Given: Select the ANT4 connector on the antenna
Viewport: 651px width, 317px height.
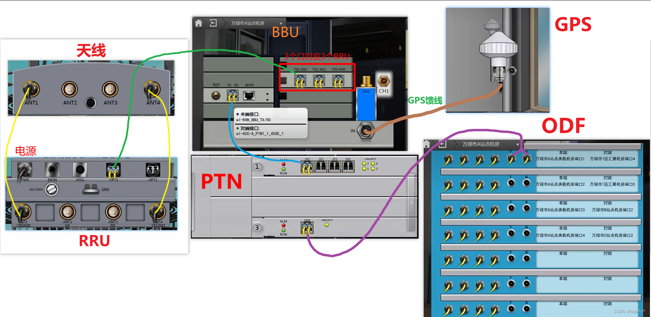Looking at the screenshot, I should tap(152, 89).
